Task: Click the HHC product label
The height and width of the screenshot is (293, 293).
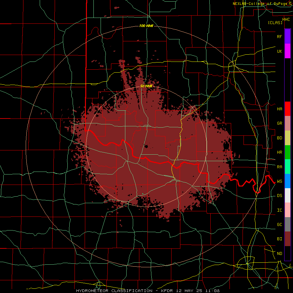Action: pyautogui.click(x=286, y=20)
